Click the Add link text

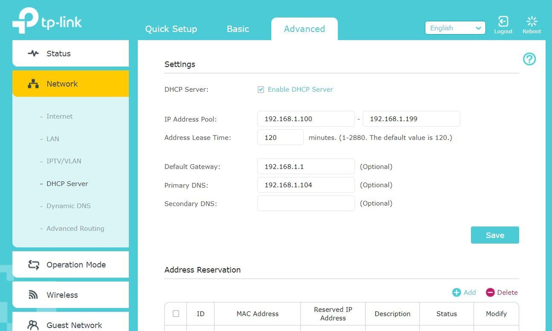470,292
